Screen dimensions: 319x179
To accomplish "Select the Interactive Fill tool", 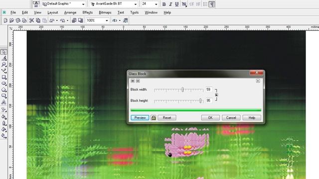I will [x=3, y=136].
